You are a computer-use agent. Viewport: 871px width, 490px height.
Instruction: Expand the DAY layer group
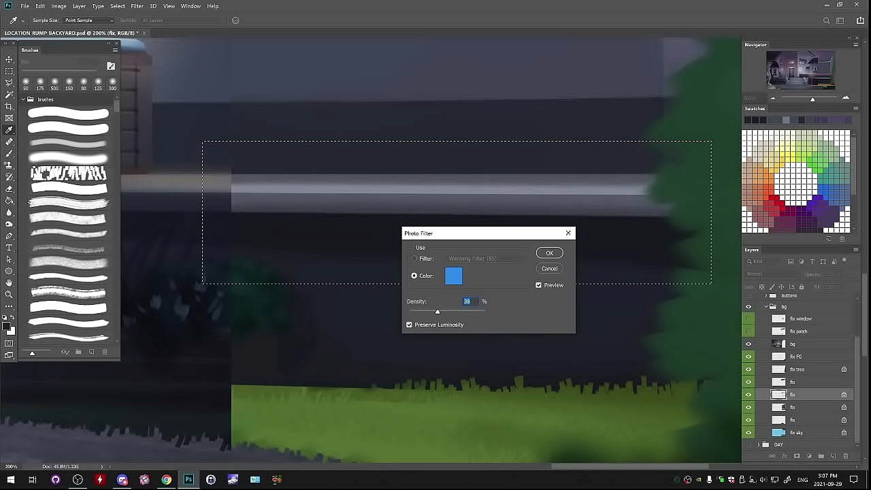pos(759,445)
